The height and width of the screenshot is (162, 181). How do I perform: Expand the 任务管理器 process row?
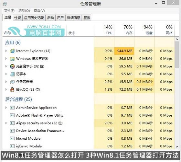coord(6,82)
